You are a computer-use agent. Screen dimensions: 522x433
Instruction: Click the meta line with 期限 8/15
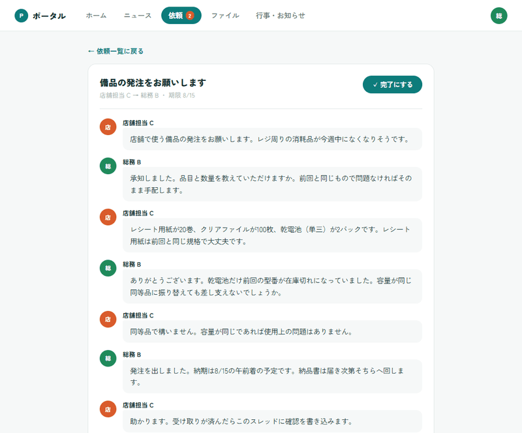[x=147, y=95]
